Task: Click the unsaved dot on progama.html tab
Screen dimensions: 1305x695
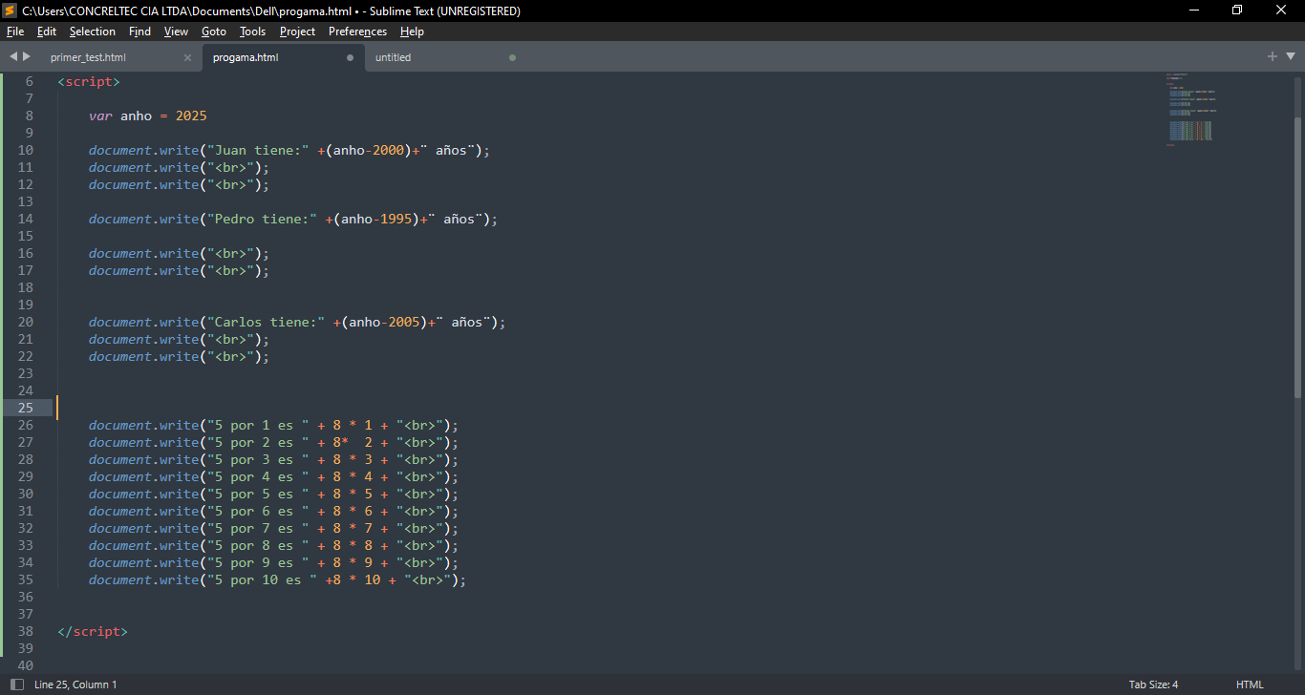Action: 350,57
